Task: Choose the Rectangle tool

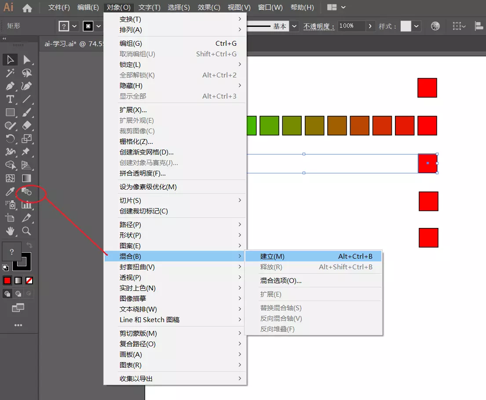Action: [10, 112]
